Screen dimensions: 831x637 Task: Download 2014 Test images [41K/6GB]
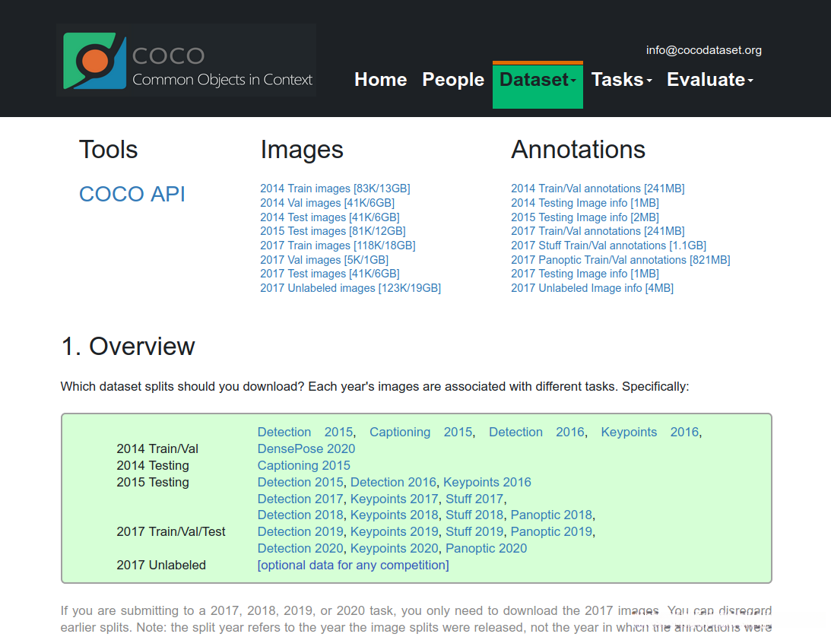330,217
